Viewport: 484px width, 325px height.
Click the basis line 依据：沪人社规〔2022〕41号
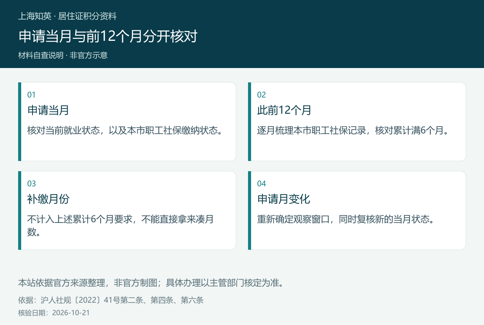tap(111, 300)
